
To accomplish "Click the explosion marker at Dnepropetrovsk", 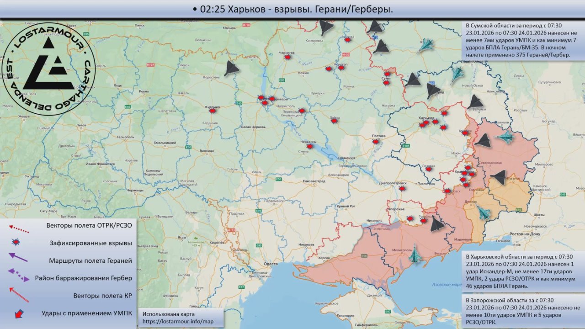I will point(402,188).
